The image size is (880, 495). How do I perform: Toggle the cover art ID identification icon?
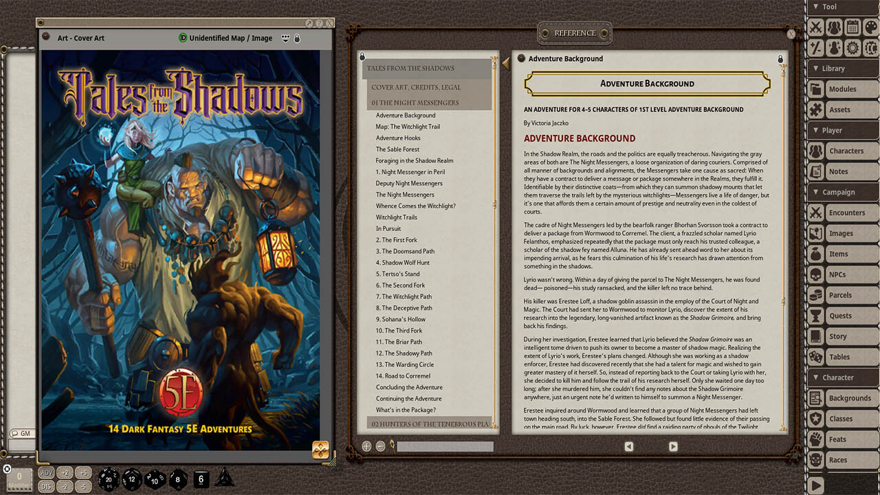pos(183,38)
